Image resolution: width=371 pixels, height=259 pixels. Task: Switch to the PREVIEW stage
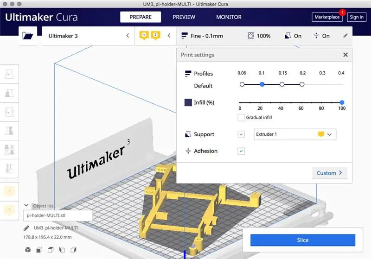click(x=184, y=17)
